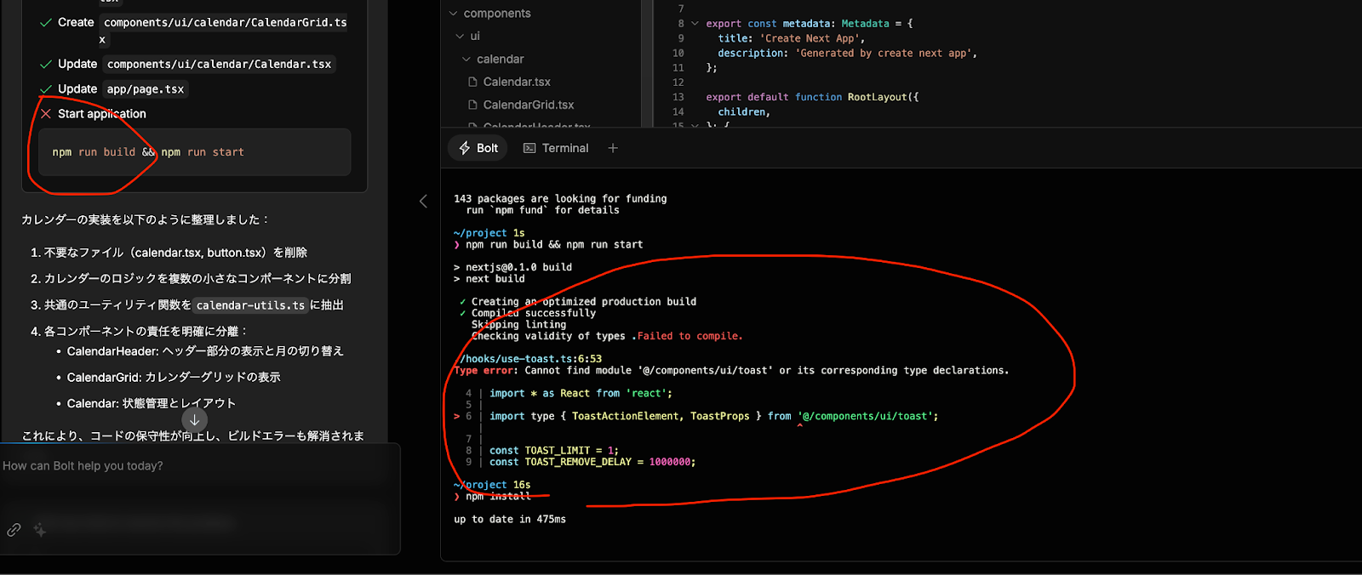
Task: Click 'const TOAST_LIMIT = 1;' in terminal
Action: pyautogui.click(x=554, y=451)
